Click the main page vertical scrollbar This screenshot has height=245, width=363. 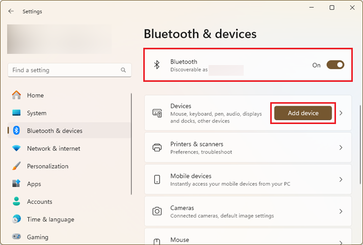click(x=360, y=144)
